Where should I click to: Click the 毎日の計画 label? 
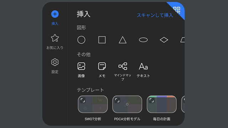[x=162, y=119]
